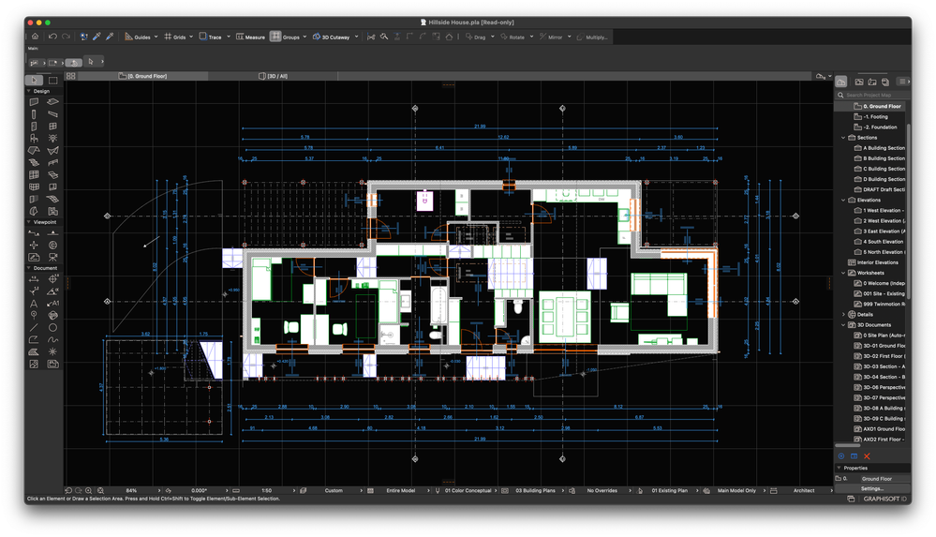Select the Text tool in Document section
Image resolution: width=936 pixels, height=537 pixels.
pos(35,304)
